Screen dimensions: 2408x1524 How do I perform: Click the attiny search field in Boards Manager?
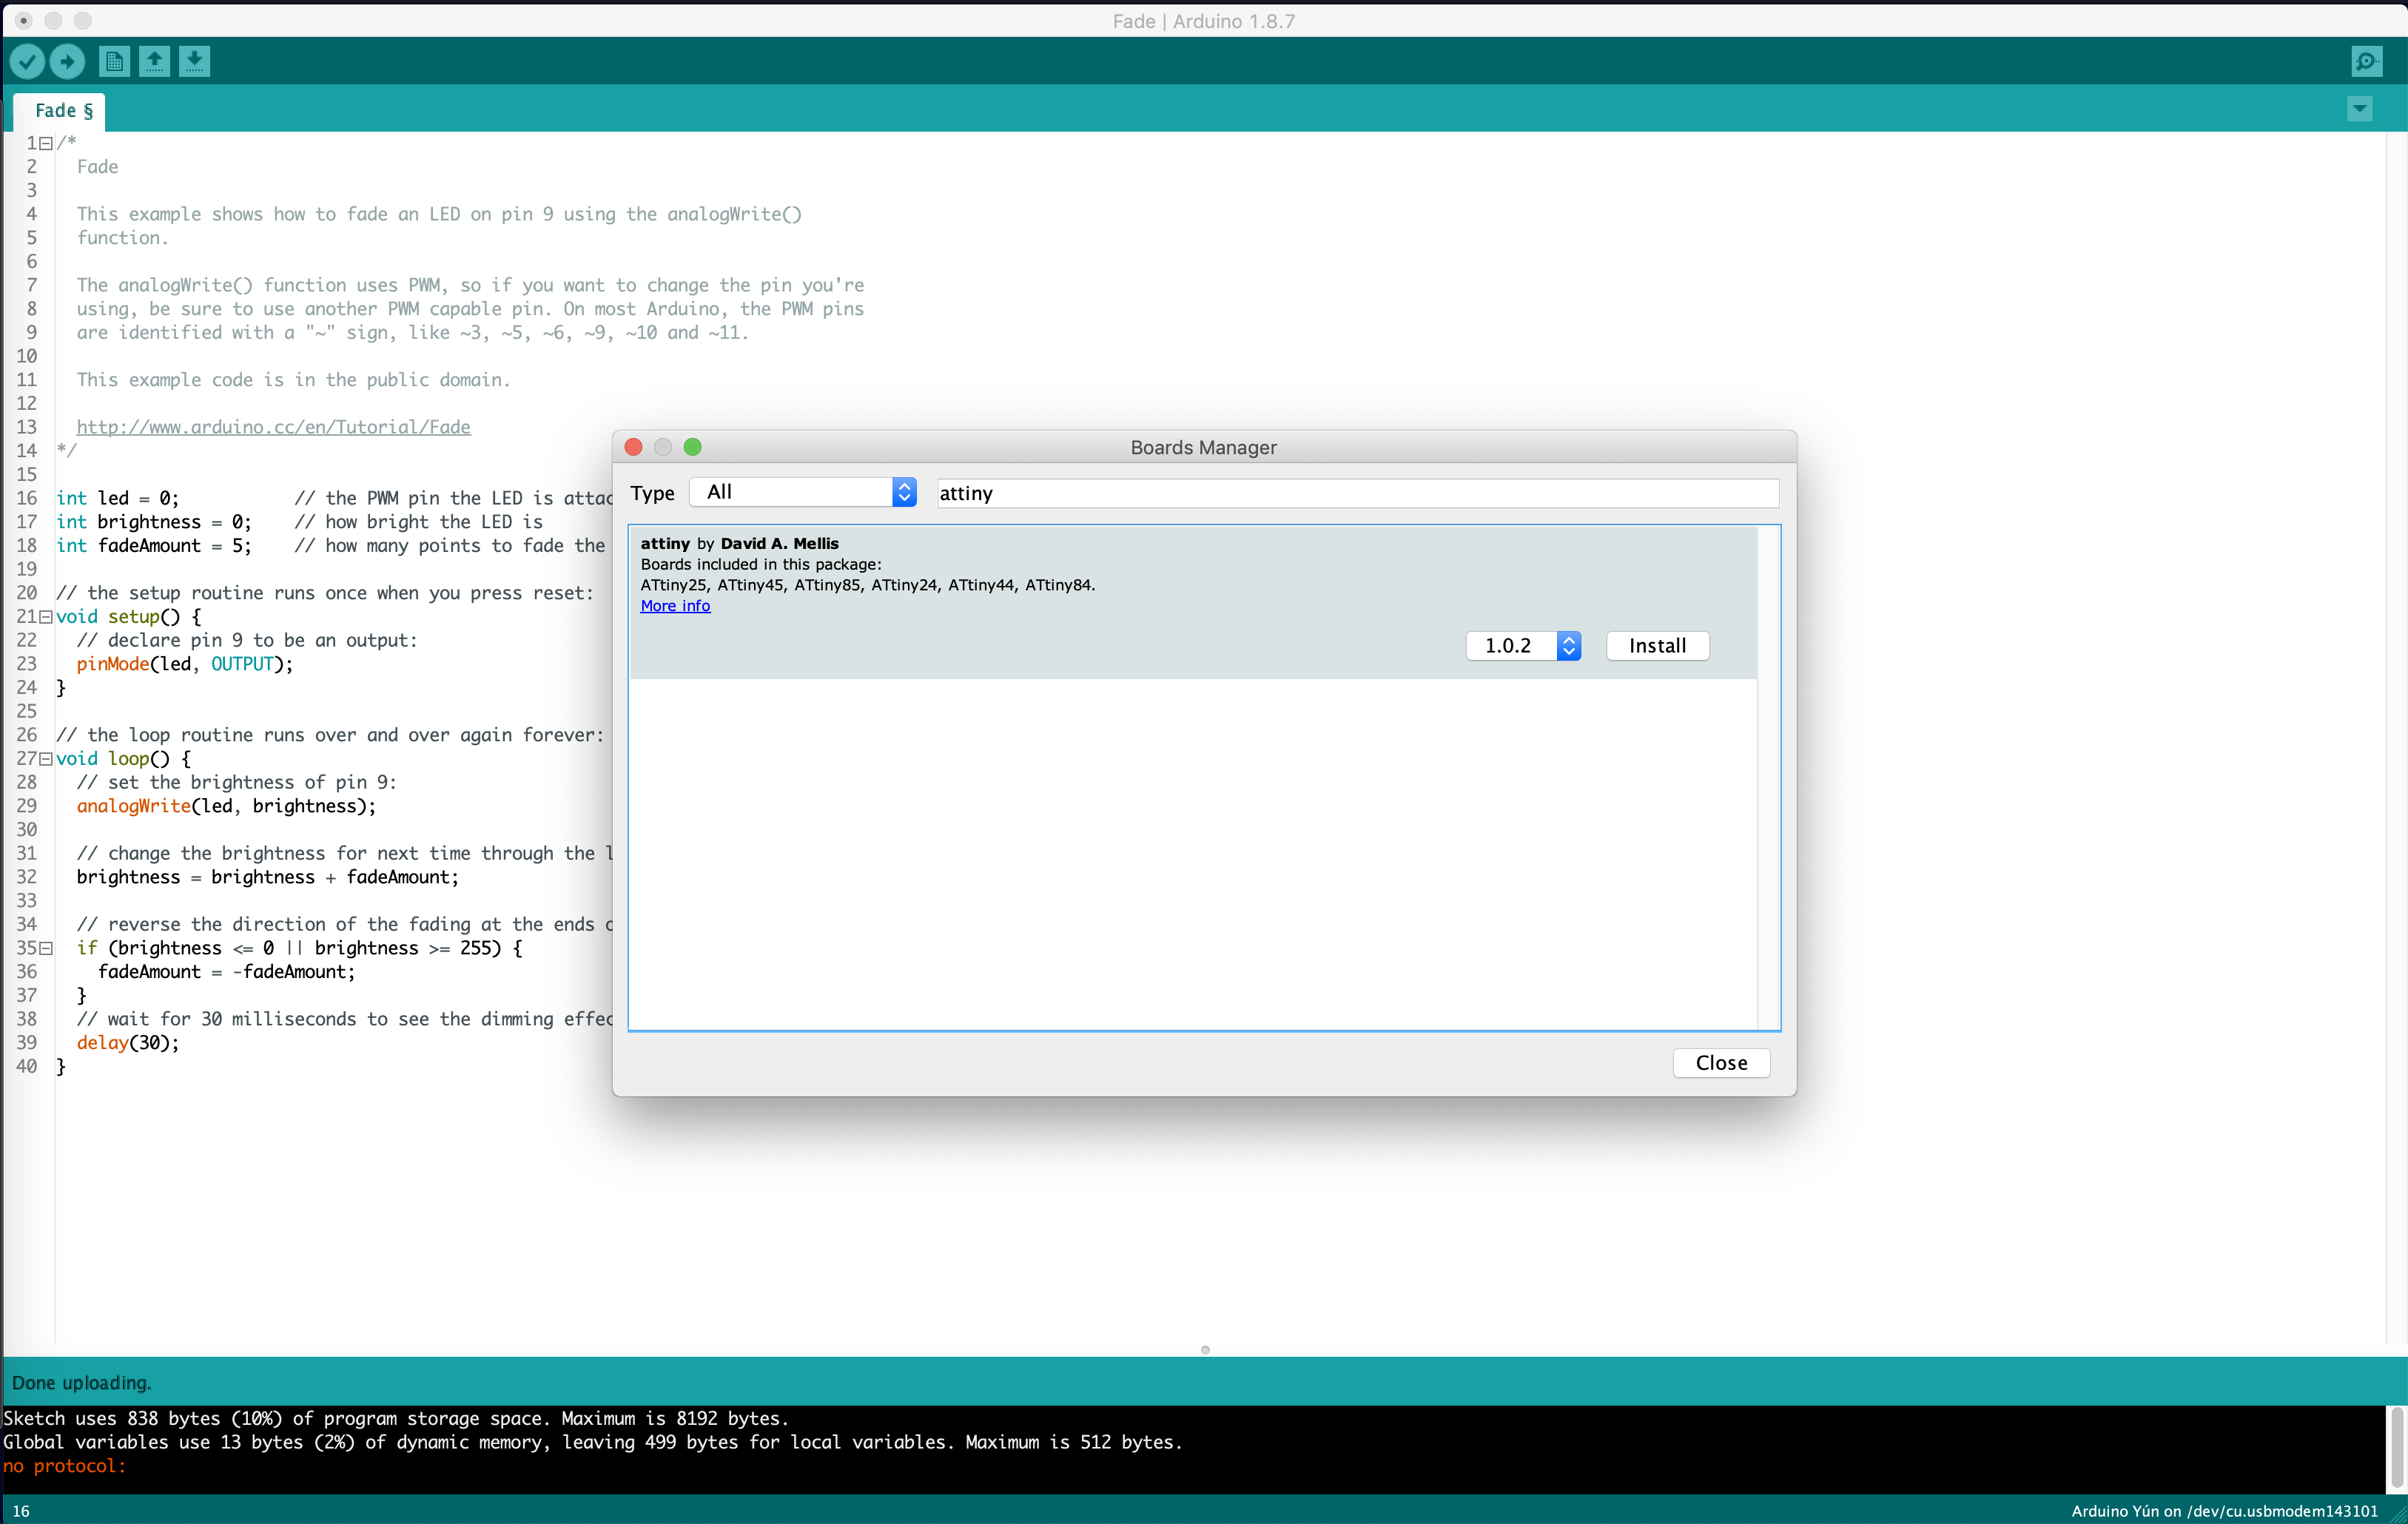(x=1358, y=493)
